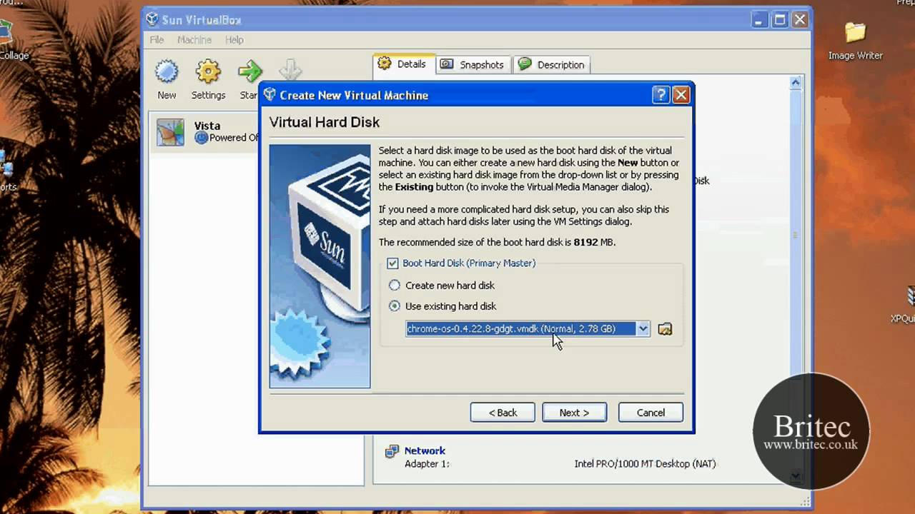
Task: Click the New virtual machine toolbar icon
Action: [167, 72]
